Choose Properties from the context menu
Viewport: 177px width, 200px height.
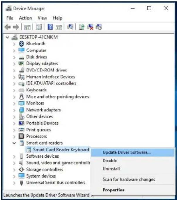tap(132, 190)
